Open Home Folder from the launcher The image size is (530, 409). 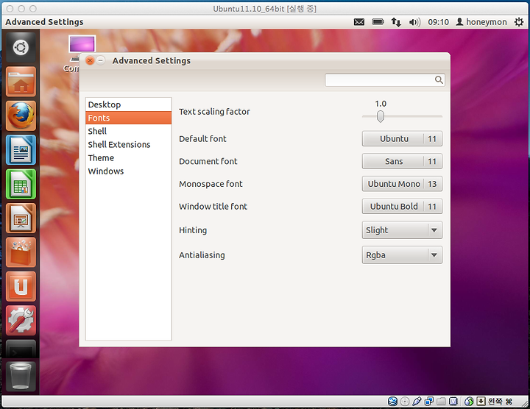[x=21, y=82]
